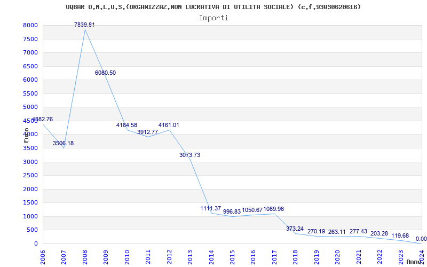Image resolution: width=427 pixels, height=267 pixels.
Task: Select x-axis year 2022
Action: [x=379, y=257]
